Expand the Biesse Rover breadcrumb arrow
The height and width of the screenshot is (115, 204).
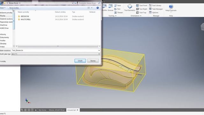pos(20,3)
